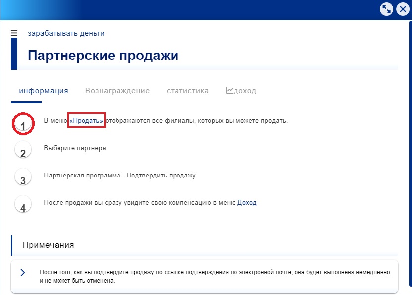Click the 'зарабатывать деньги' breadcrumb link
This screenshot has width=412, height=295.
[x=66, y=33]
